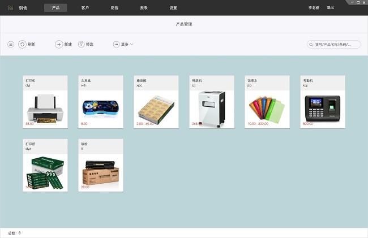Click the 退出 logout link
The width and height of the screenshot is (368, 238).
(x=330, y=8)
